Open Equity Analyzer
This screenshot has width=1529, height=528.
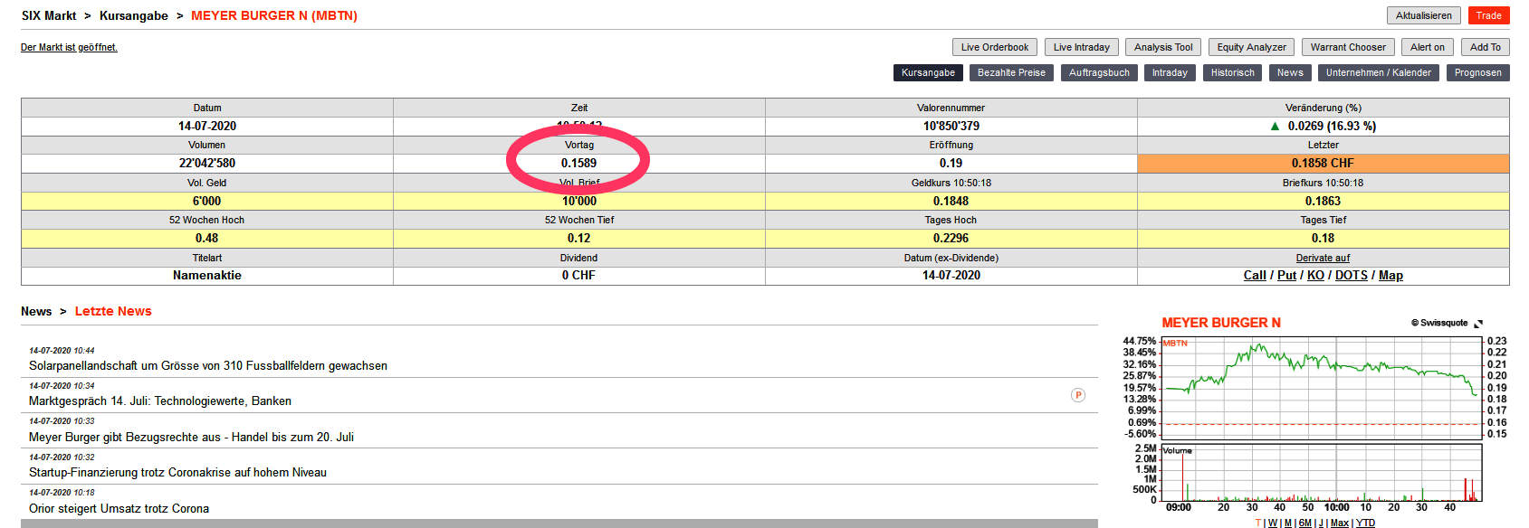pos(1251,47)
